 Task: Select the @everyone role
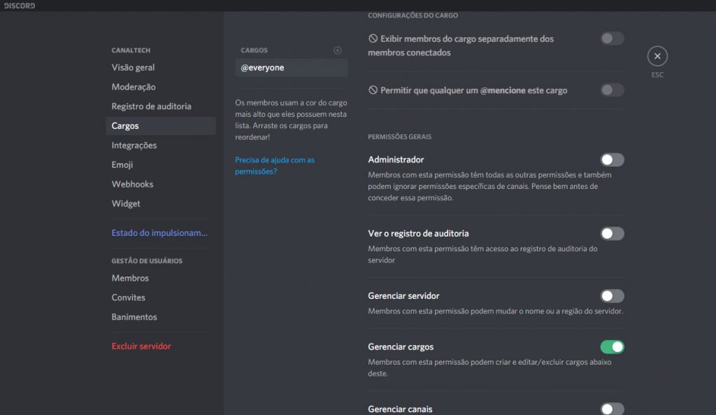click(x=292, y=68)
